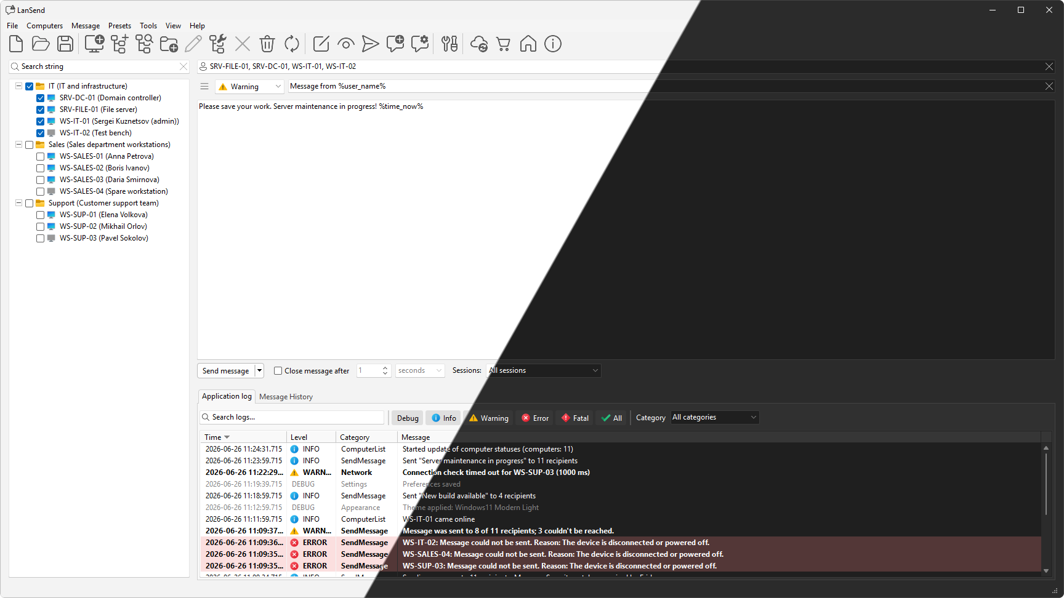Collapse the Sales group tree node
The height and width of the screenshot is (598, 1064).
point(18,145)
